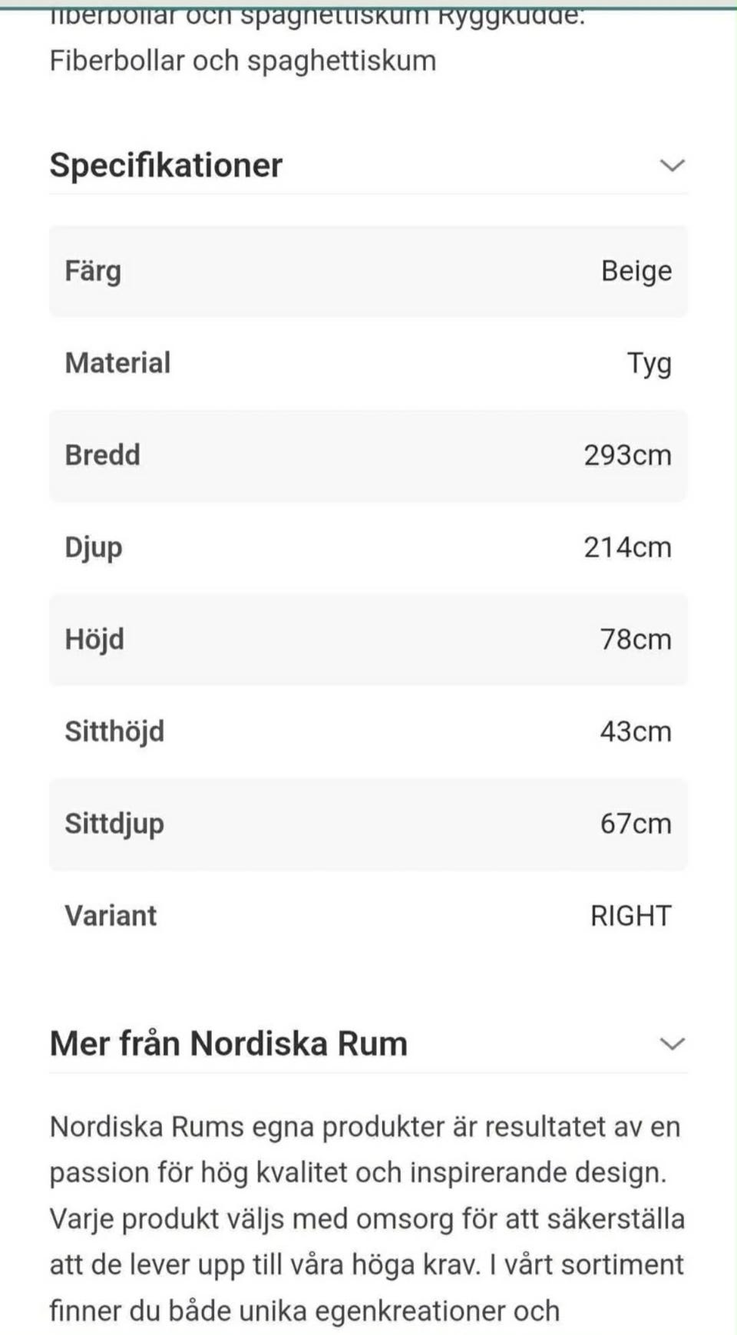Screen dimensions: 737x1335
Task: Click the 67cm seat depth value
Action: [x=635, y=824]
